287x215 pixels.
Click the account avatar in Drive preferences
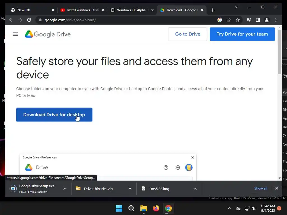(189, 167)
